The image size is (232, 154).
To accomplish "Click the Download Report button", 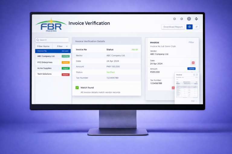I will point(173,27).
